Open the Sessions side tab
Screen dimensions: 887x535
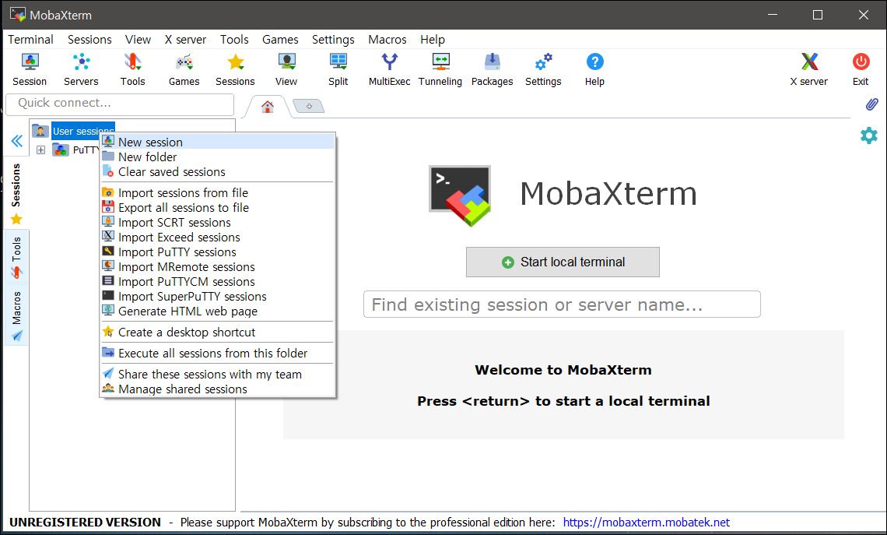(x=16, y=192)
